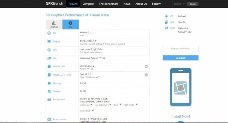This screenshot has width=228, height=123.
Task: Click the sidebar GPU icon
Action: [167, 28]
